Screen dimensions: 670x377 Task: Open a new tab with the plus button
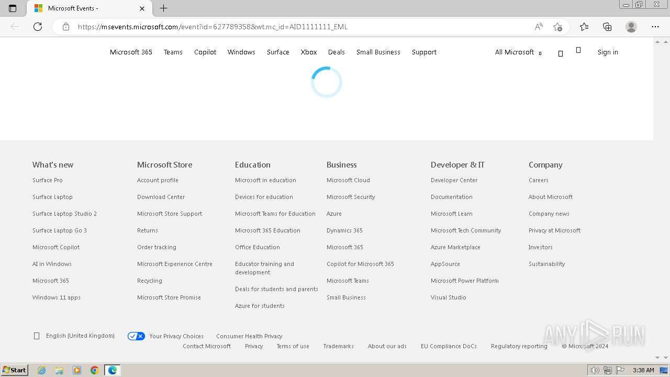(163, 8)
